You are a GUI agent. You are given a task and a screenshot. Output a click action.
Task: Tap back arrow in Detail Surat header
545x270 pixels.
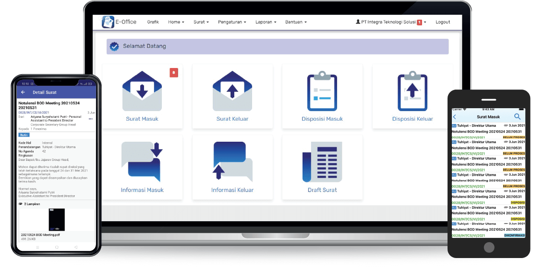click(23, 92)
